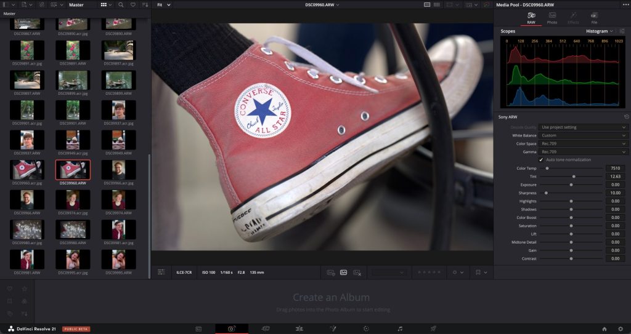Open the Color Space Rec.709 dropdown
631x334 pixels.
click(x=583, y=144)
